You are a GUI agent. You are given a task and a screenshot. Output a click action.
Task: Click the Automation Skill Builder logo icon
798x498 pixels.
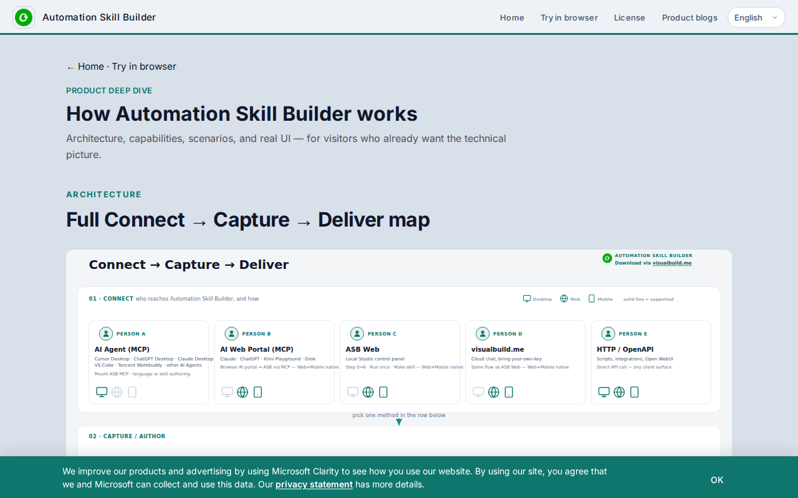[x=24, y=17]
